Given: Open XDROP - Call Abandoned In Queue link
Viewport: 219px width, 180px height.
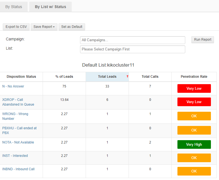Looking at the screenshot, I should 18,102.
